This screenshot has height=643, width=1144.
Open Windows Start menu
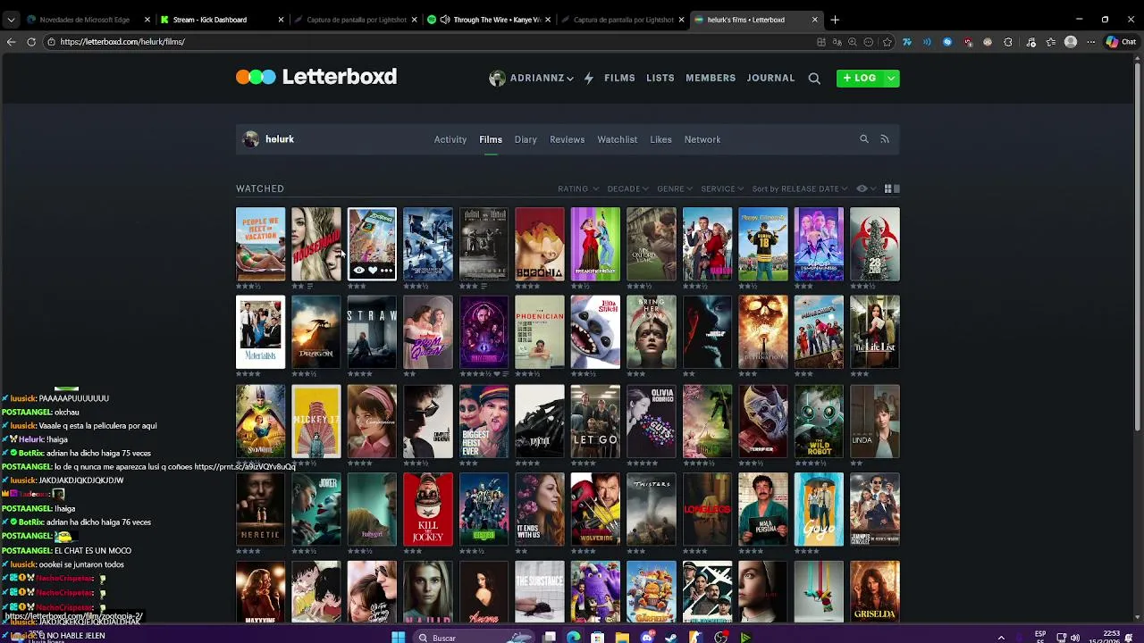[x=399, y=638]
